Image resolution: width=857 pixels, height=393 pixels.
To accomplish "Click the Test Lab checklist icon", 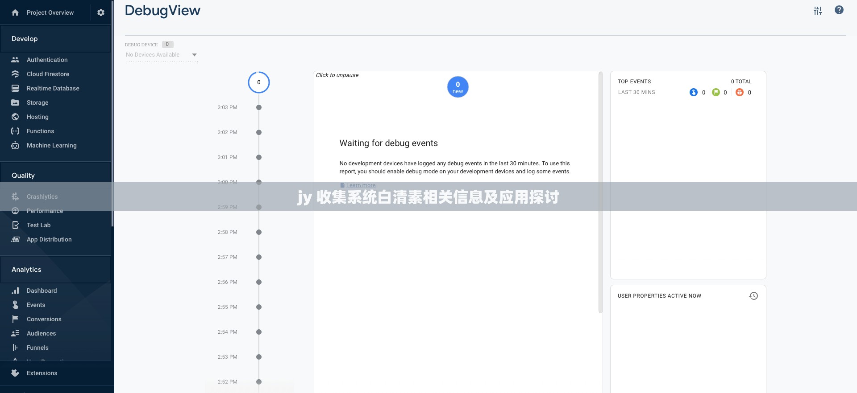I will click(x=15, y=225).
